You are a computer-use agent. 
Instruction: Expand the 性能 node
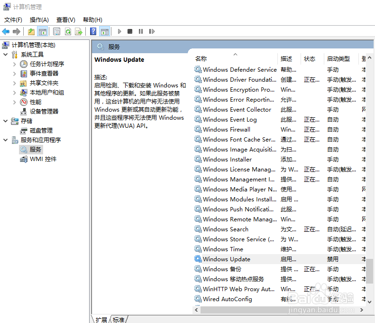(x=14, y=102)
